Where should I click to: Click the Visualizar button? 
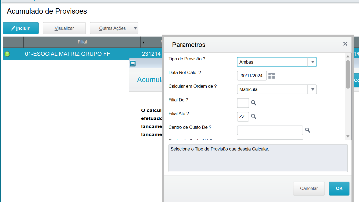64,28
